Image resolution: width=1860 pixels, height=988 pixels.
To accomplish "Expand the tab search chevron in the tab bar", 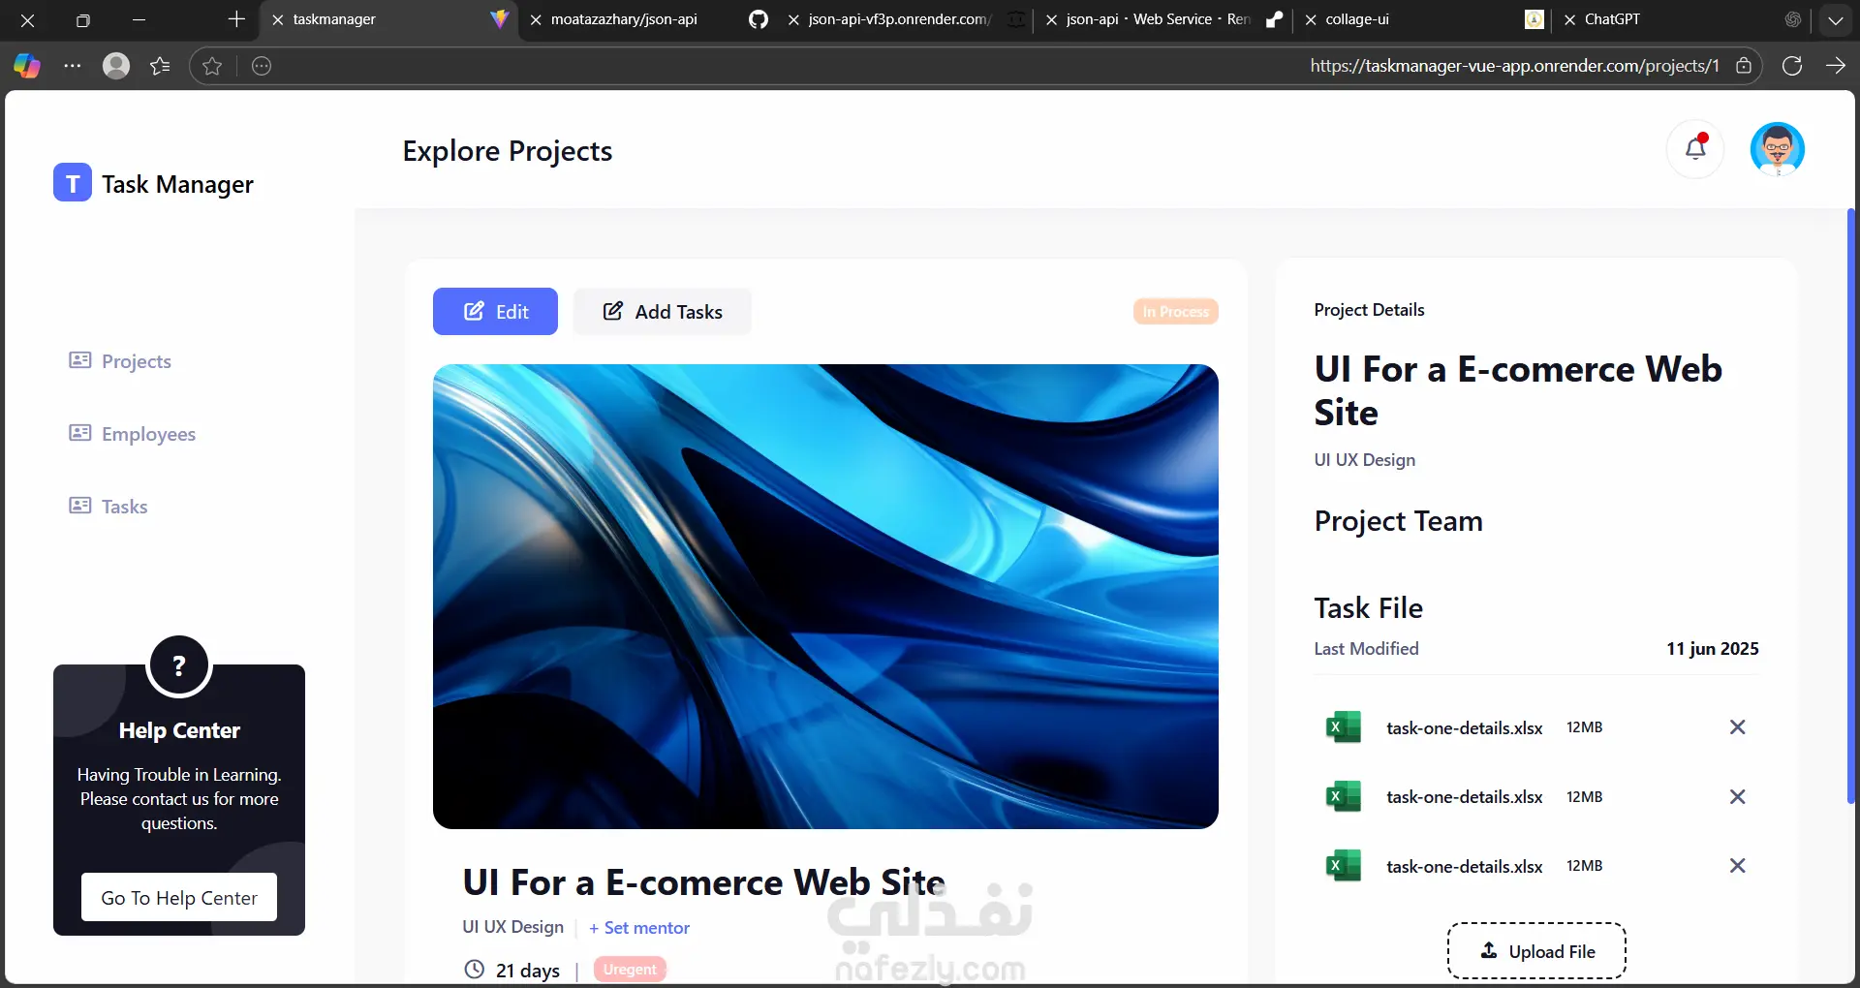I will pyautogui.click(x=1836, y=19).
